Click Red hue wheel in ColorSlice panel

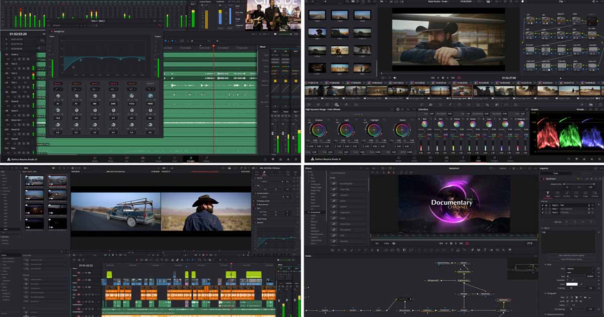click(424, 124)
